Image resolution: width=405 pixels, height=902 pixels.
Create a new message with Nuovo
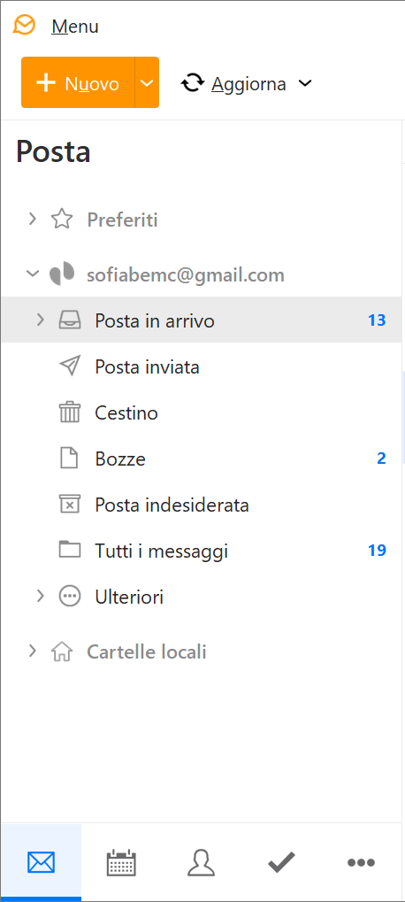78,83
